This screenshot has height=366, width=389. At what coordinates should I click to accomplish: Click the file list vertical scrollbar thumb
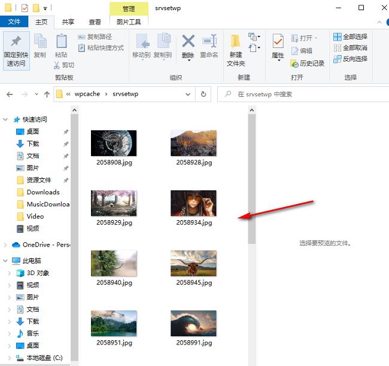(x=252, y=179)
